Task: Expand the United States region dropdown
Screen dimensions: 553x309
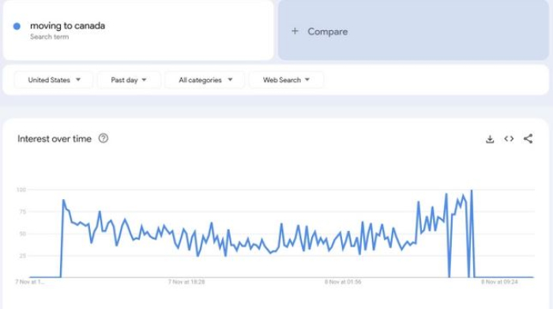Action: click(54, 80)
